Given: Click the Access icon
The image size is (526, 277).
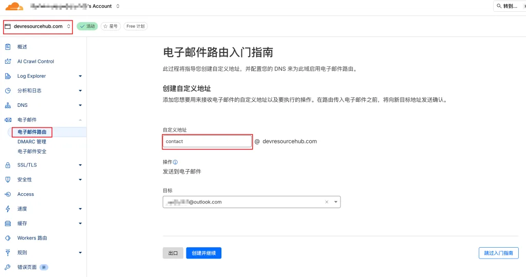Looking at the screenshot, I should tap(8, 194).
